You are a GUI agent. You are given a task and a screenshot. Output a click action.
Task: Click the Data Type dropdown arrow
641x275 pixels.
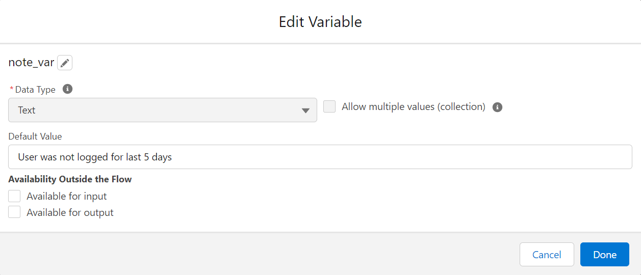305,111
